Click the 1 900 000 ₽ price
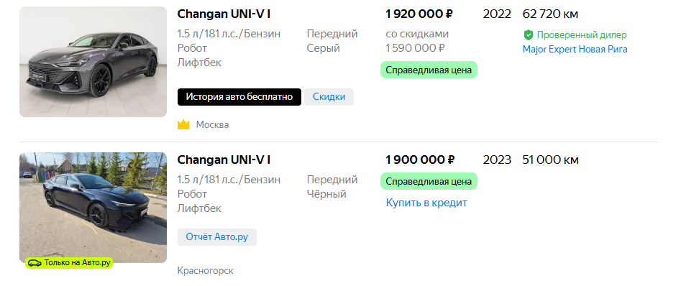 (x=420, y=160)
